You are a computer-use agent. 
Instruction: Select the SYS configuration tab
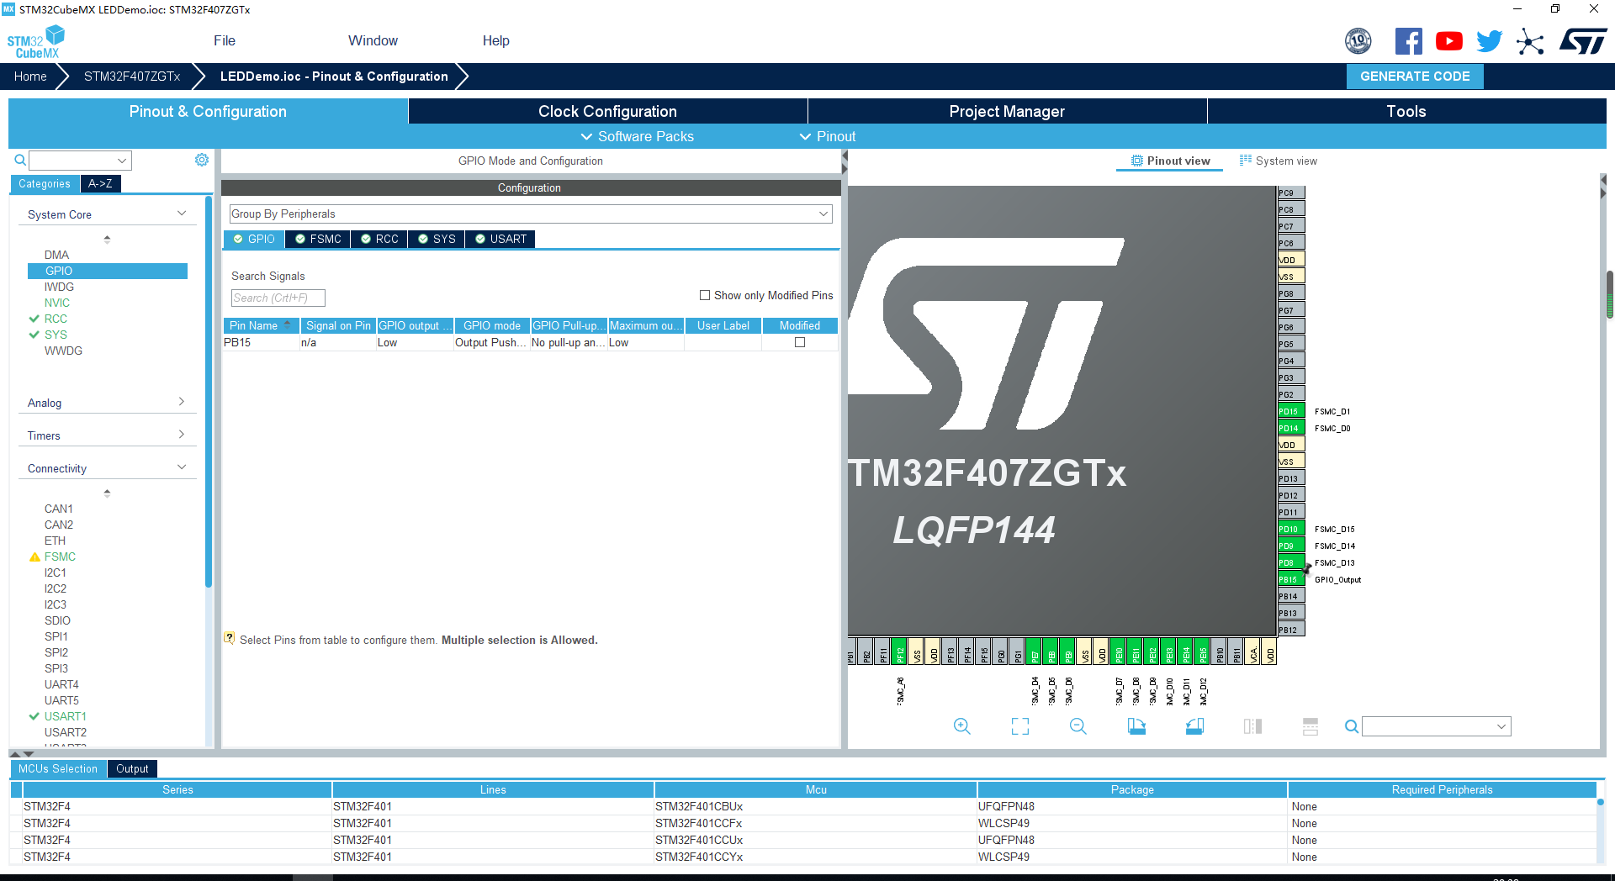[437, 239]
